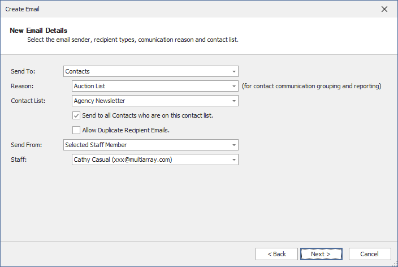Click the Contacts text in Send To field
398x267 pixels.
click(x=78, y=71)
